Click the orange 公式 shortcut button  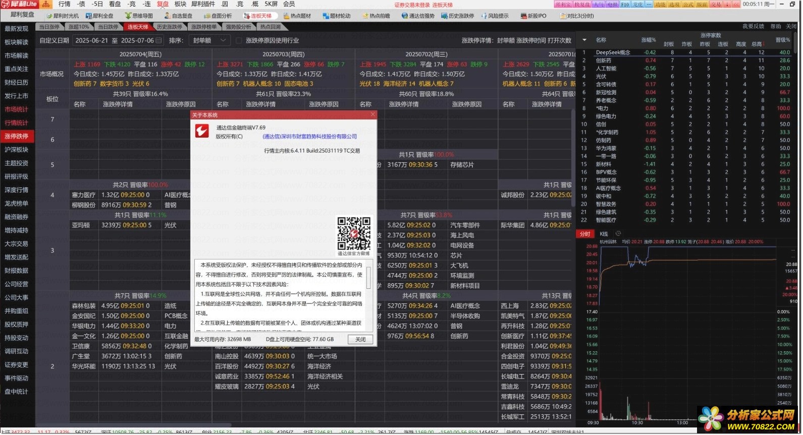[688, 4]
